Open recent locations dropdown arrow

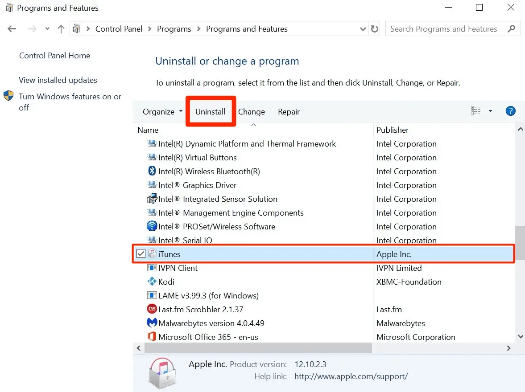[47, 29]
